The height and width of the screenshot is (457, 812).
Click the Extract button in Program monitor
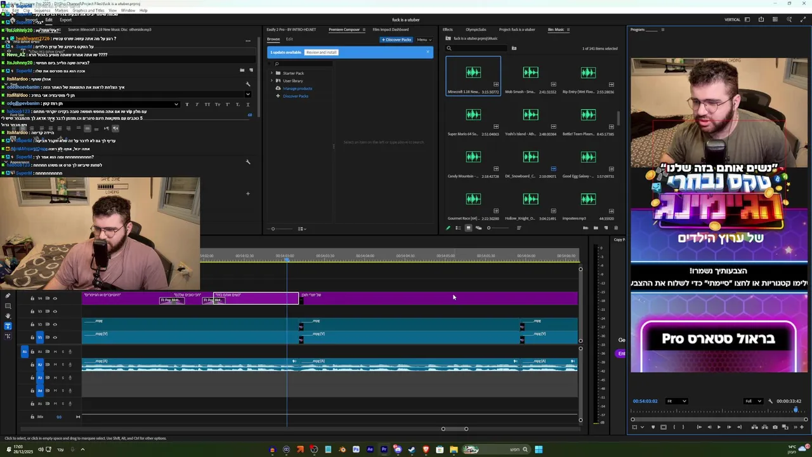(764, 427)
